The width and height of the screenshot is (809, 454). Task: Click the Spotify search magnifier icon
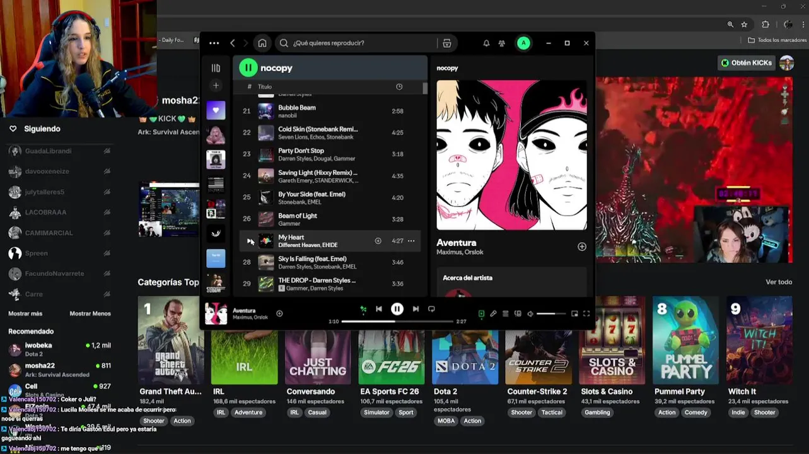pyautogui.click(x=284, y=44)
